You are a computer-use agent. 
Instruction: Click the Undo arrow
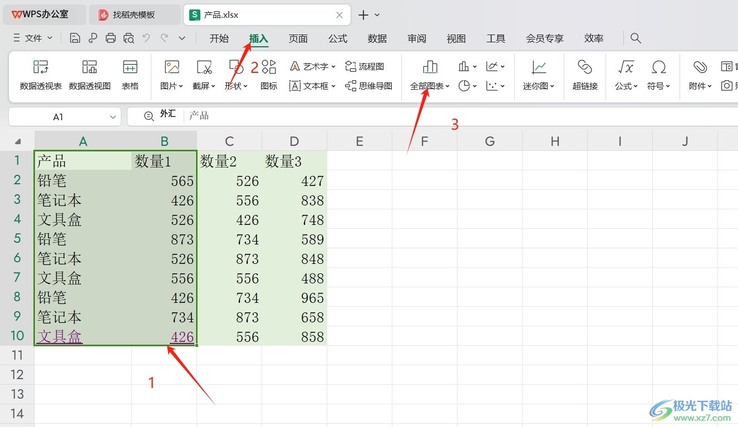tap(146, 38)
